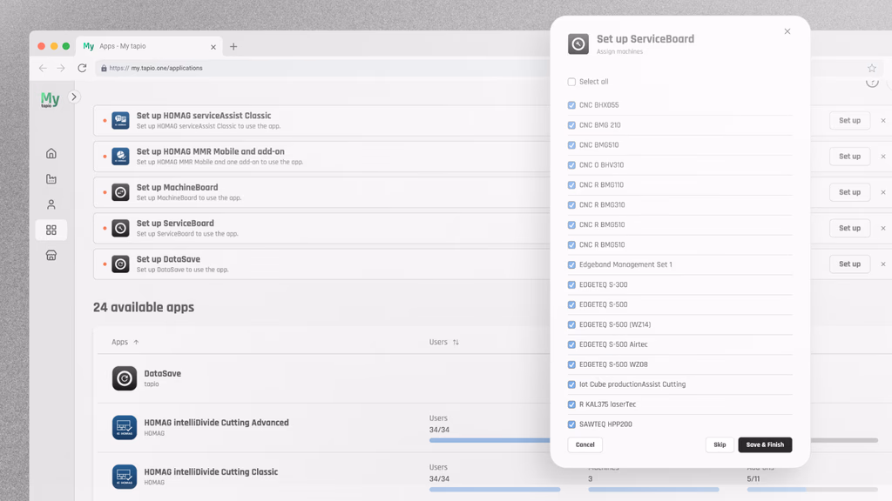Toggle Edgeband Management Set 1 checkbox
Viewport: 892px width, 501px height.
[x=571, y=264]
